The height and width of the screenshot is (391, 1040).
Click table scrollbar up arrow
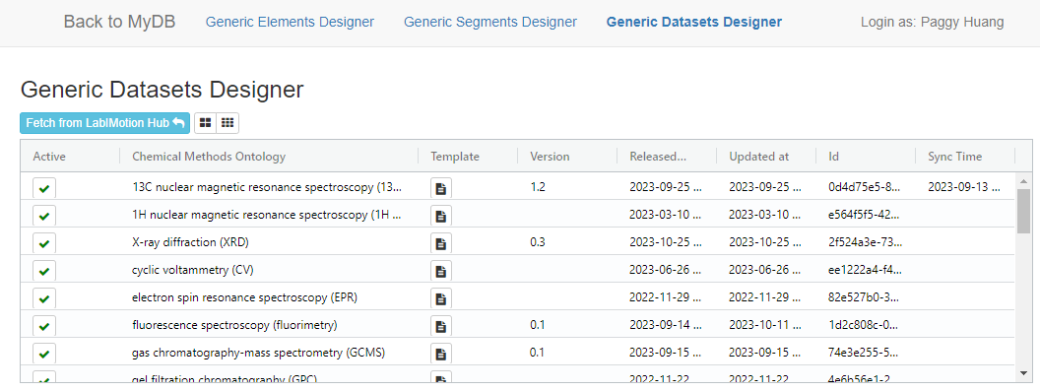click(x=1024, y=180)
